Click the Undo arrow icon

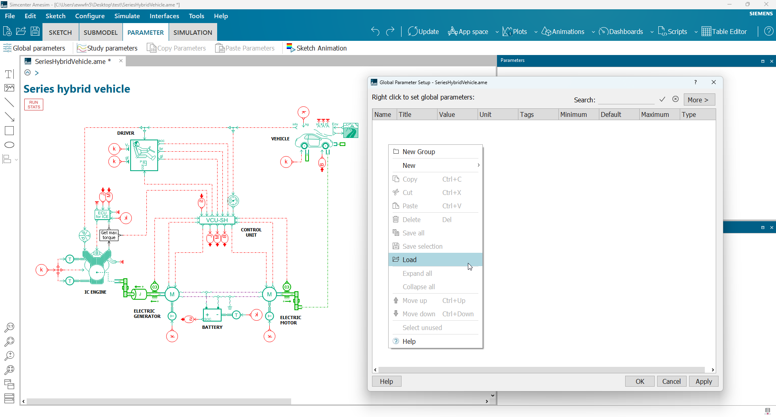(x=375, y=32)
